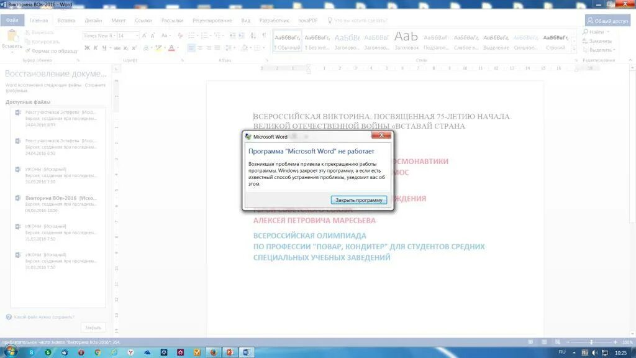
Task: Toggle bold formatting (Ж)
Action: point(87,48)
